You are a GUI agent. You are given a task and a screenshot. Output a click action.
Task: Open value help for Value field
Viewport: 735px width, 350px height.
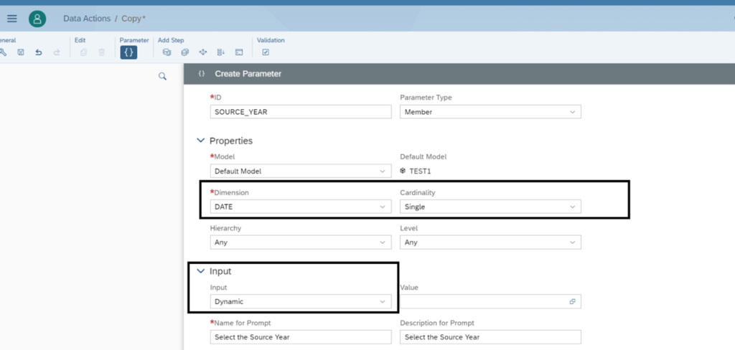(572, 302)
